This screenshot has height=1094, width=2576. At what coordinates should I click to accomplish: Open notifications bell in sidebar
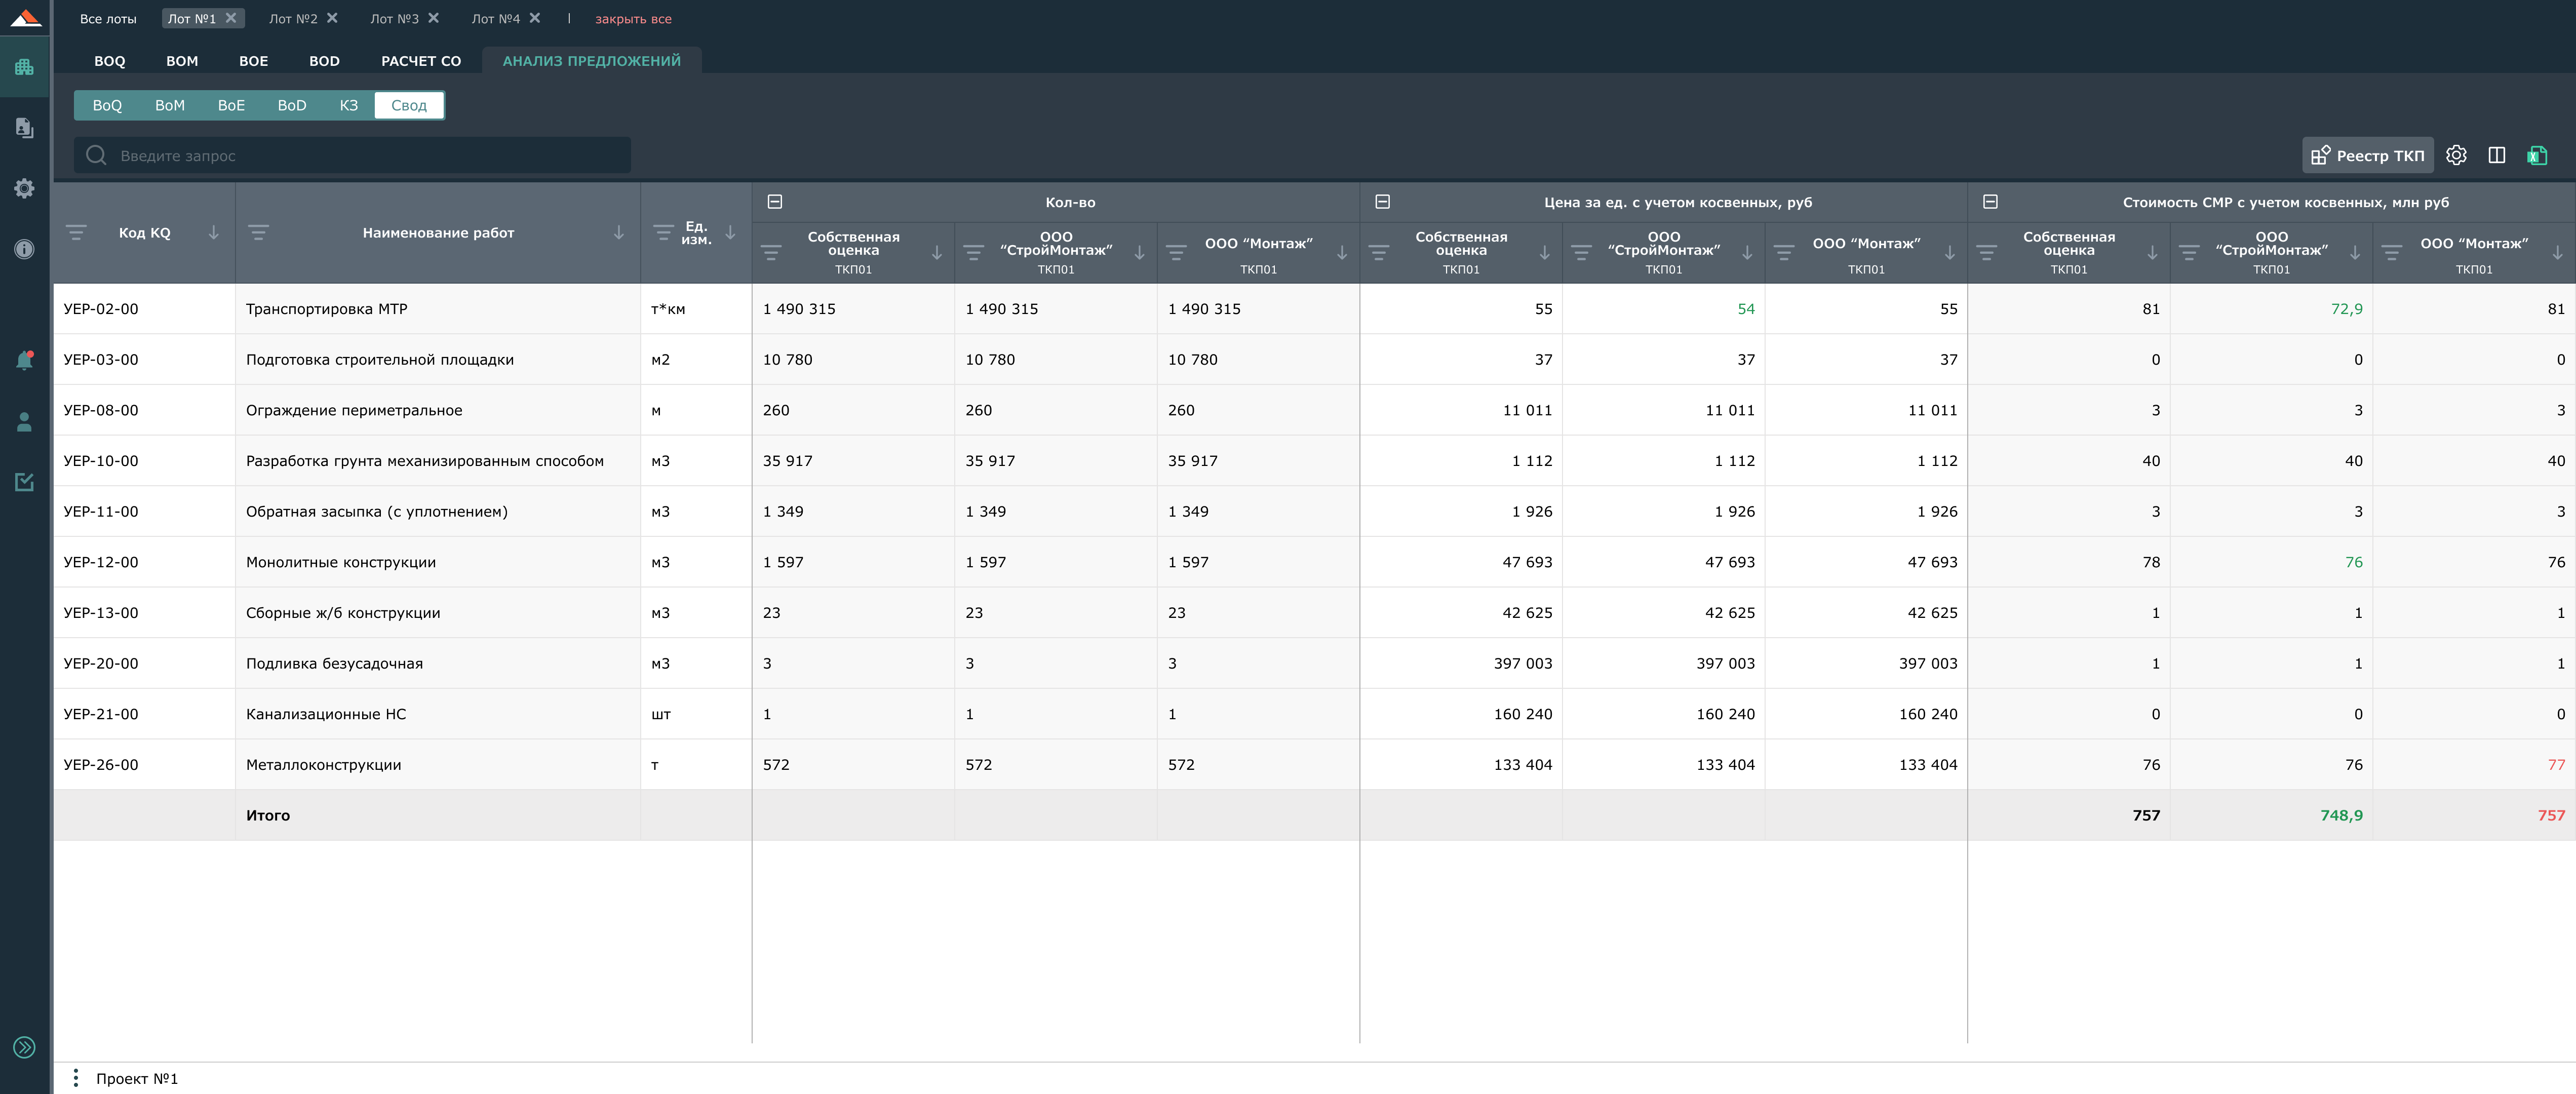click(24, 361)
